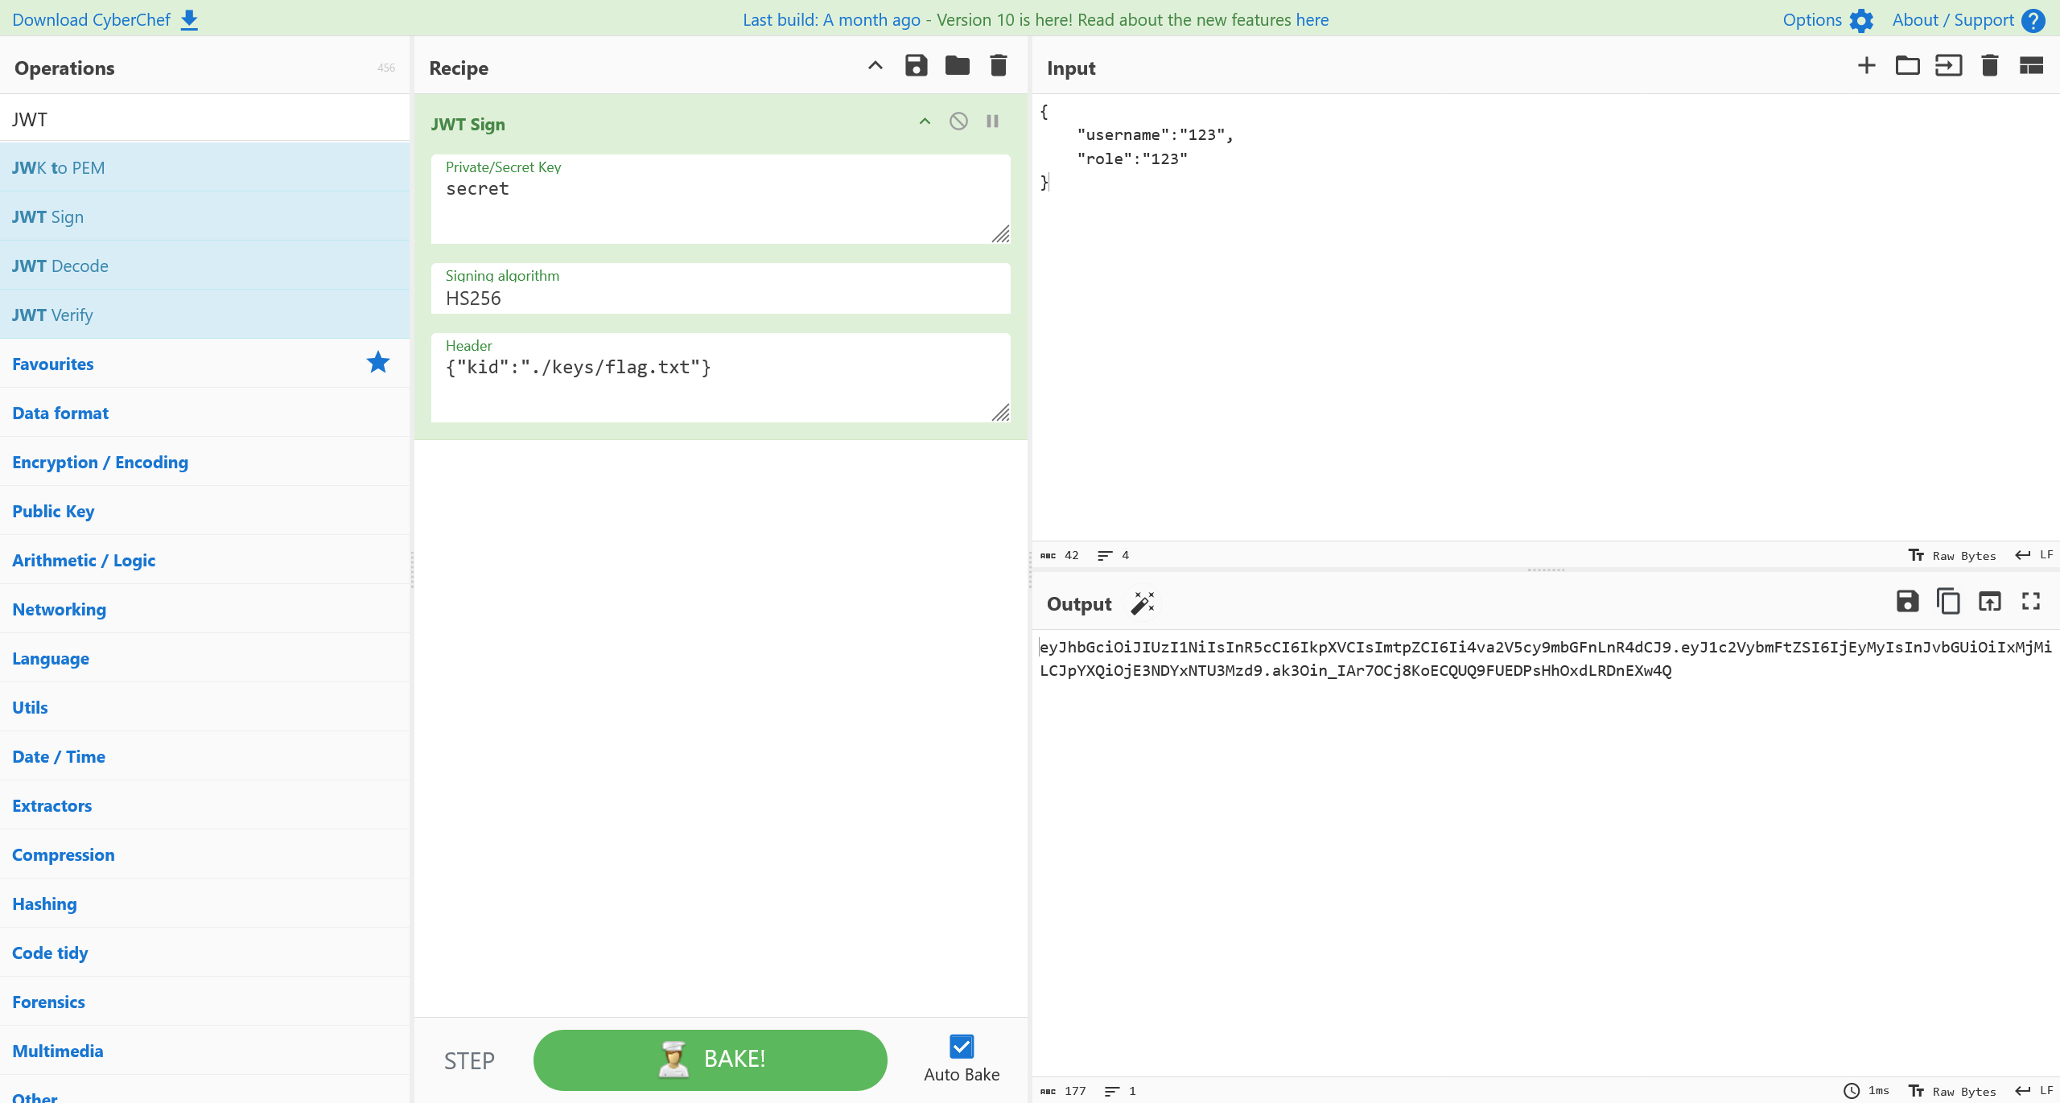
Task: Set breakpoint on JWT Sign operation
Action: [x=993, y=121]
